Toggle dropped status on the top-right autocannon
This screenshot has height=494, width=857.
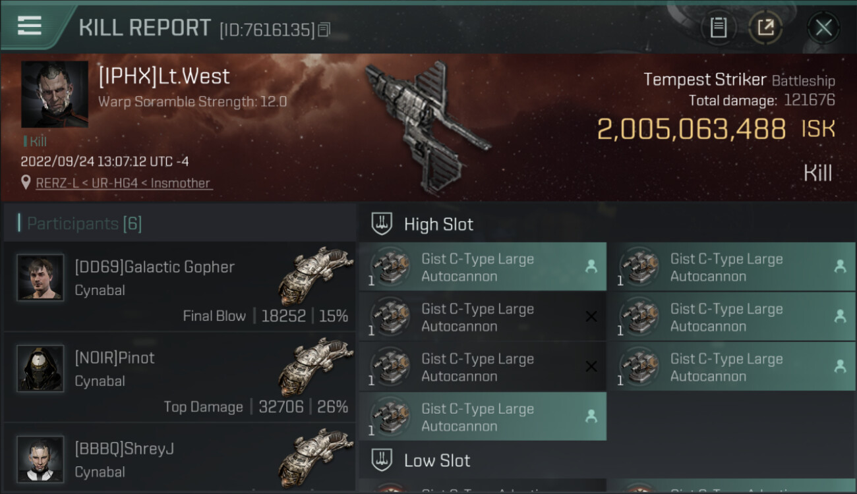[840, 266]
